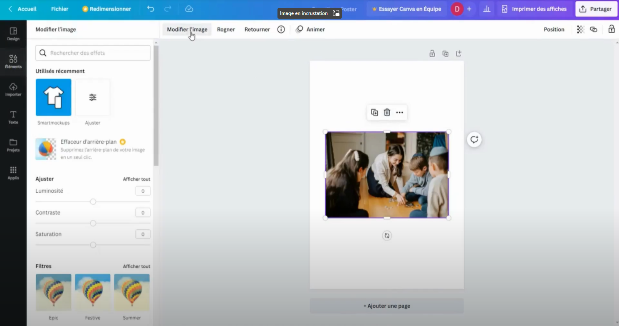
Task: Expand all Filtres with Afficher tout
Action: click(x=136, y=266)
